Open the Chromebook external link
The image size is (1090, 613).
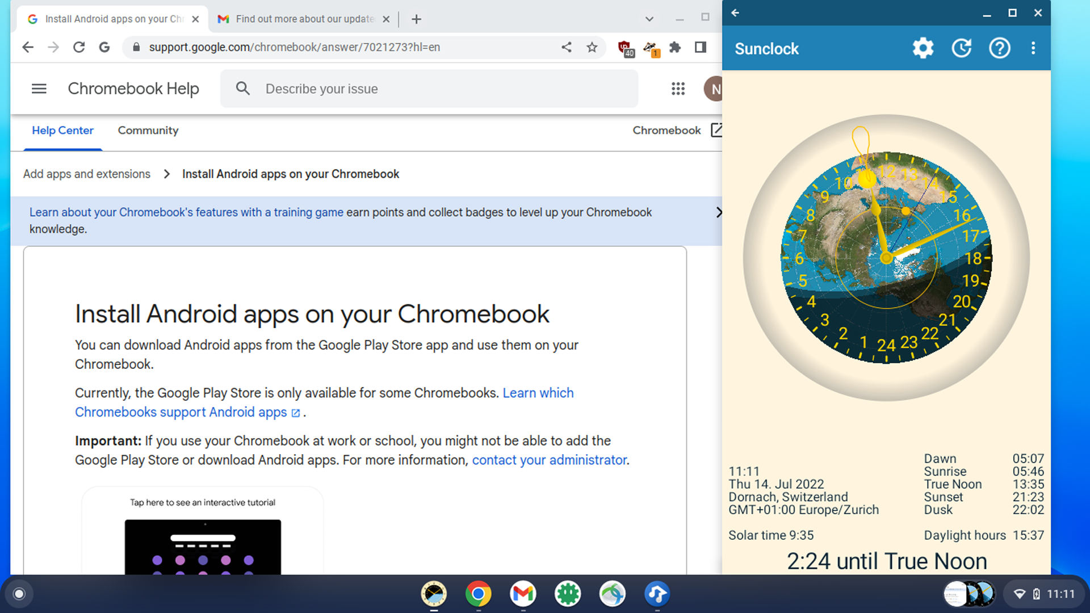pyautogui.click(x=677, y=131)
